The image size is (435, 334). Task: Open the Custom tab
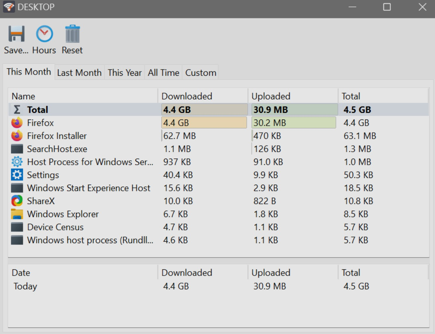(201, 72)
